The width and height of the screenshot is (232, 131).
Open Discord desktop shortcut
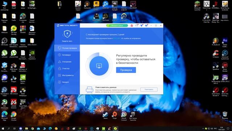point(4,79)
